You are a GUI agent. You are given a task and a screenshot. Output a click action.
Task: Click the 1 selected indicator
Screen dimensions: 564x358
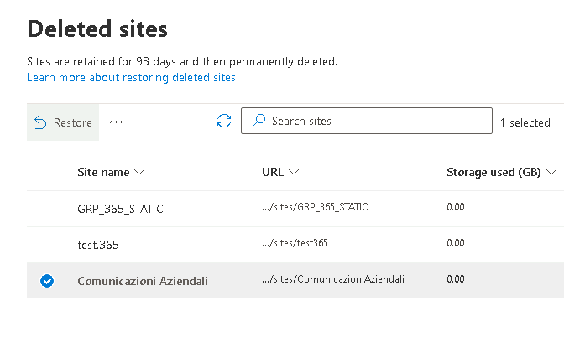click(x=525, y=122)
